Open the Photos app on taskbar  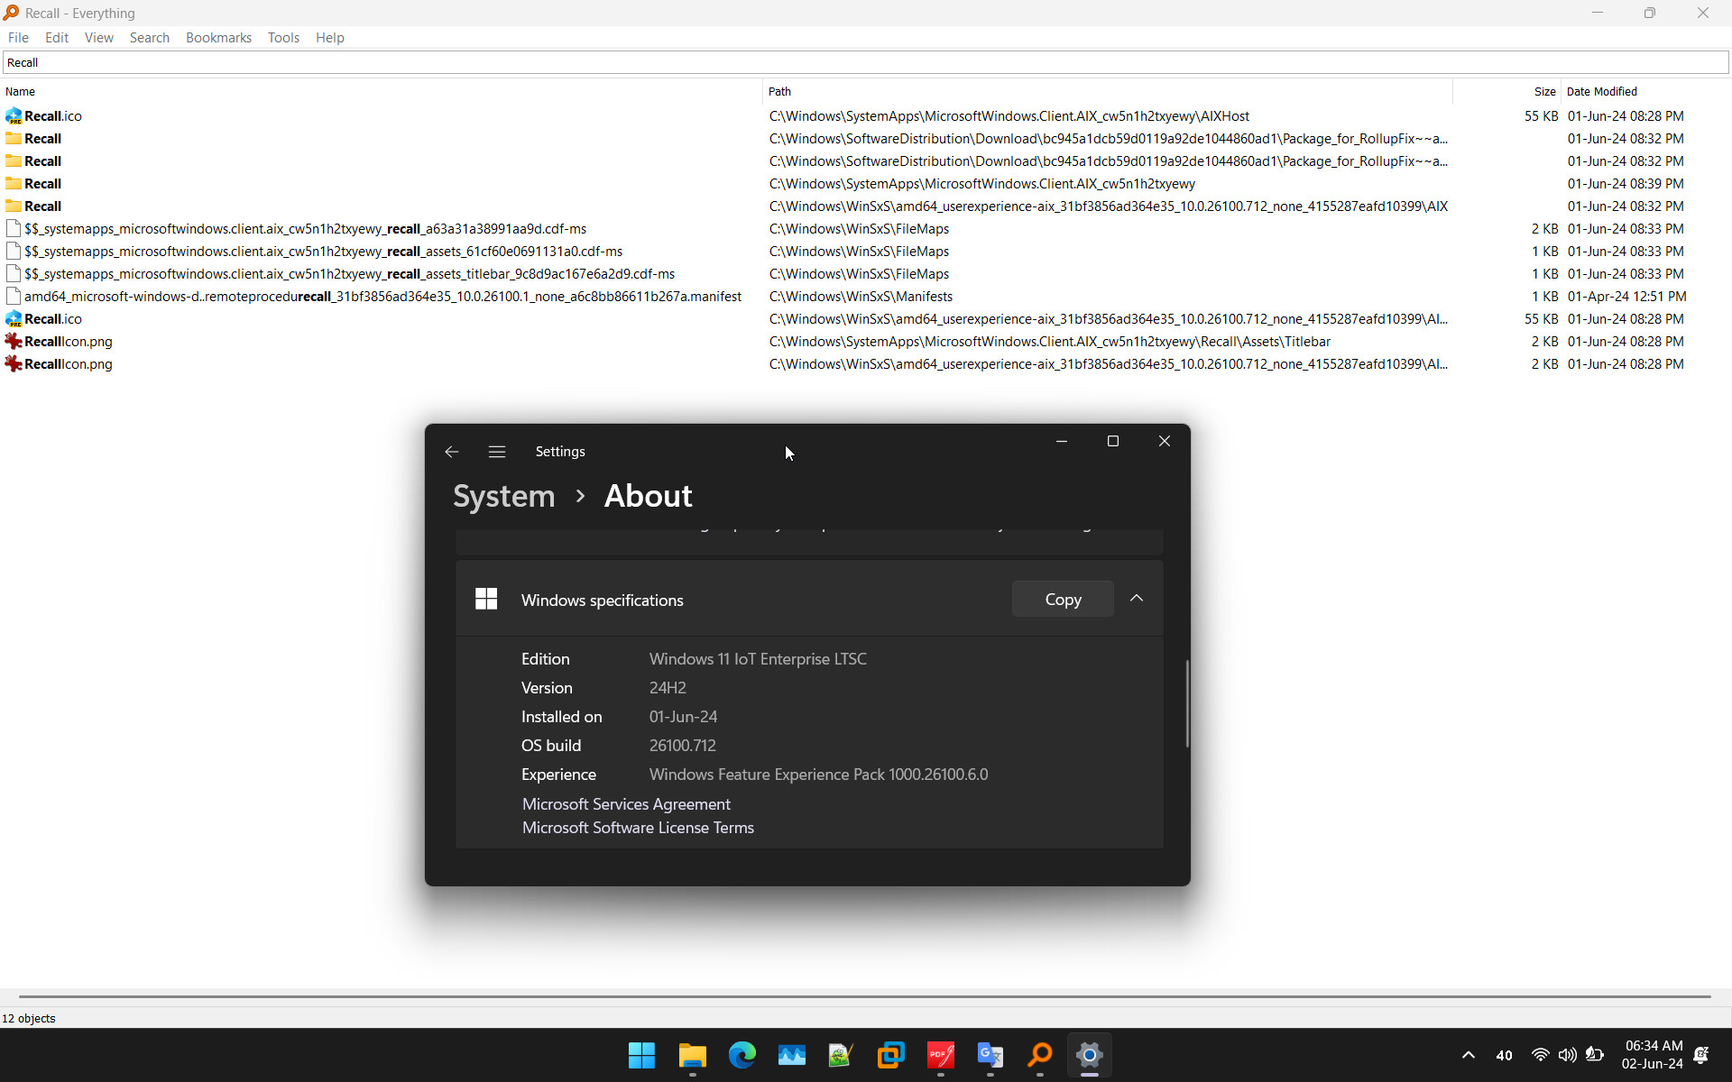click(791, 1055)
